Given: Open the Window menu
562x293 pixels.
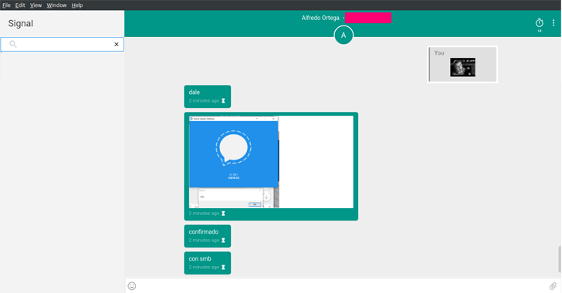Looking at the screenshot, I should 56,5.
